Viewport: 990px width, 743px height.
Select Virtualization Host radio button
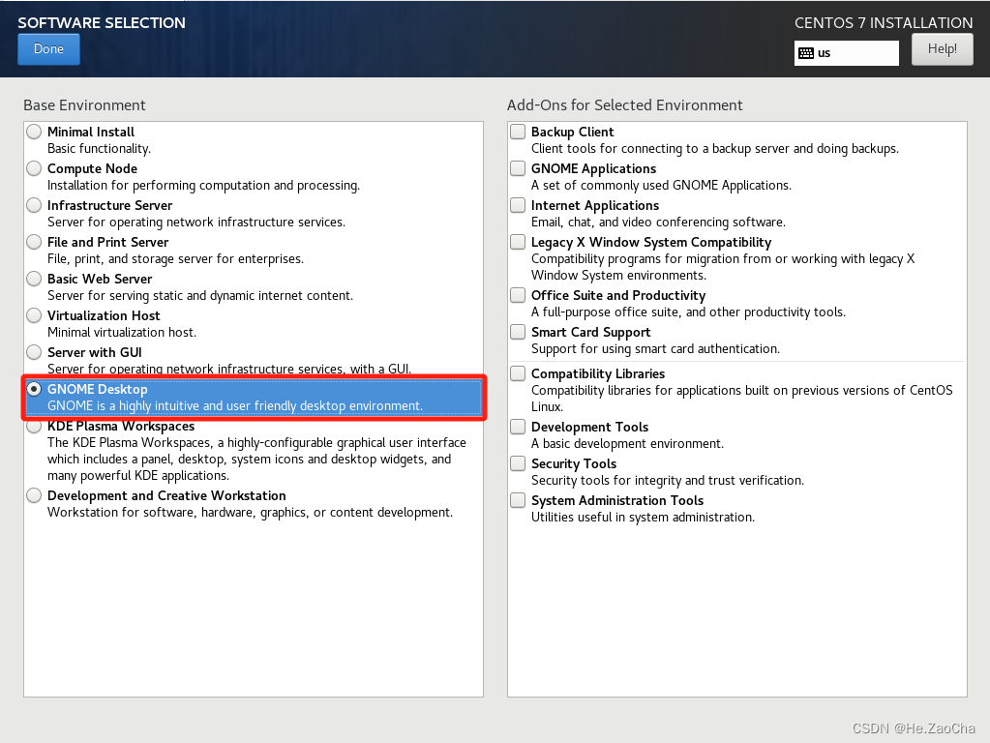(34, 314)
